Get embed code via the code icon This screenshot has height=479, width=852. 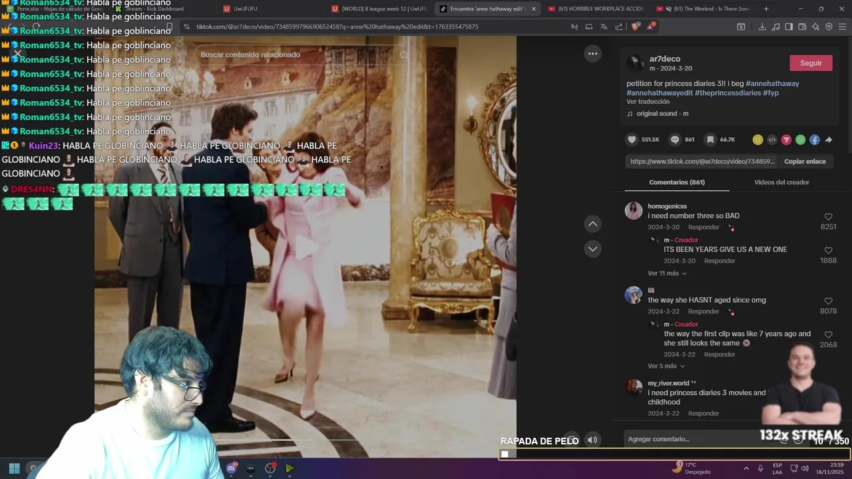(x=772, y=140)
